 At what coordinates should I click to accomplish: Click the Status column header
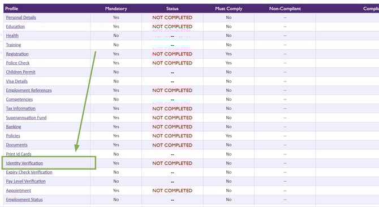pyautogui.click(x=173, y=8)
